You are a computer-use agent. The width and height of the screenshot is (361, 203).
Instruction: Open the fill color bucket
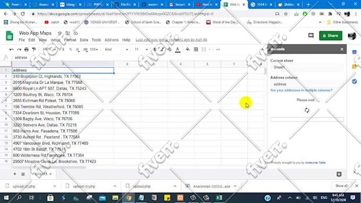[x=188, y=49]
